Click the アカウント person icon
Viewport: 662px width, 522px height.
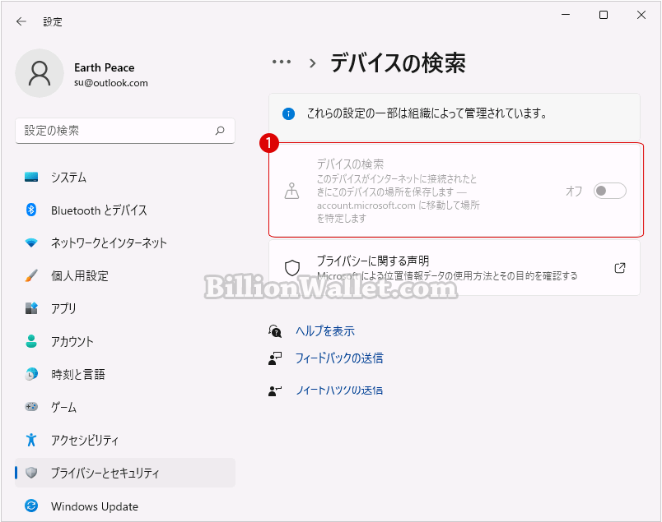[x=31, y=341]
